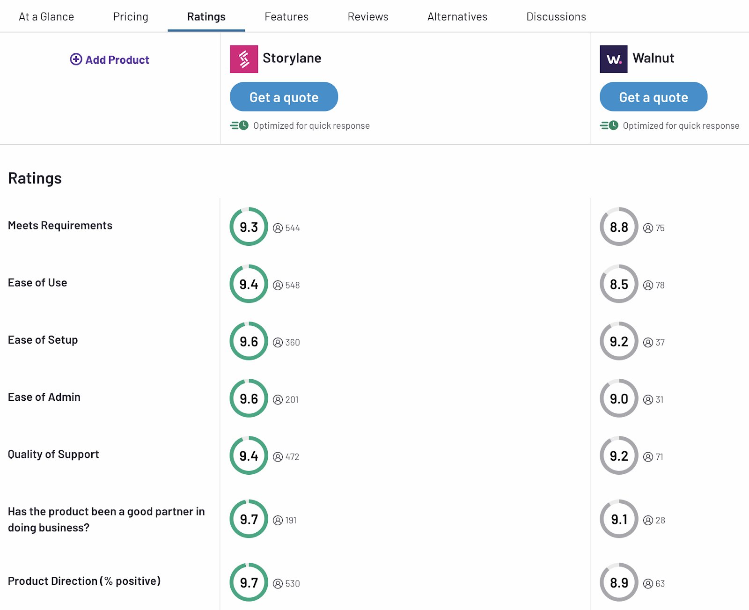View the Alternatives tab
The width and height of the screenshot is (749, 610).
tap(457, 16)
